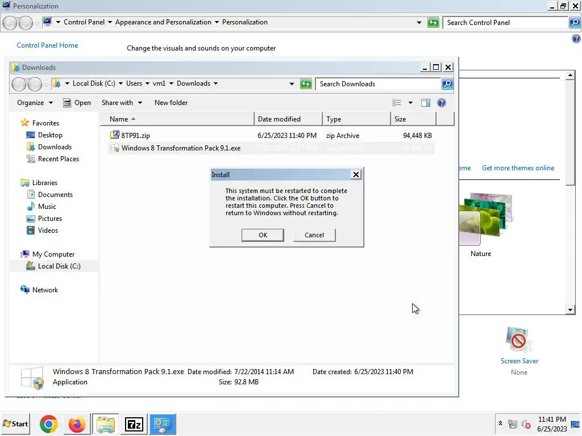Click Open in the Downloads toolbar

[x=77, y=103]
